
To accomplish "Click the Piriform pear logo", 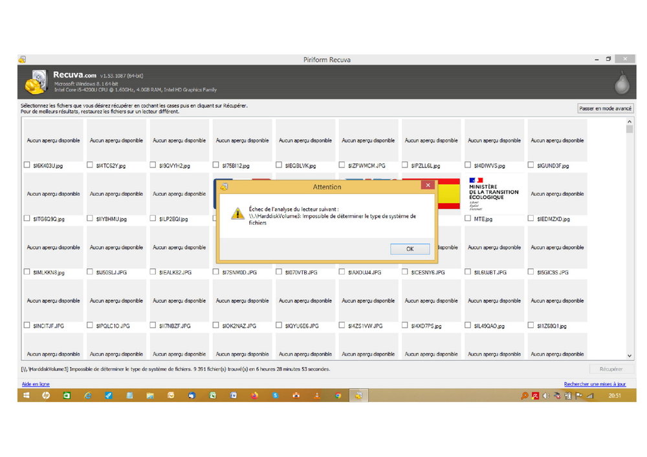I will pyautogui.click(x=621, y=82).
